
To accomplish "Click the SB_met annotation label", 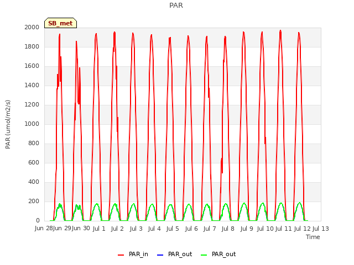I will [60, 23].
